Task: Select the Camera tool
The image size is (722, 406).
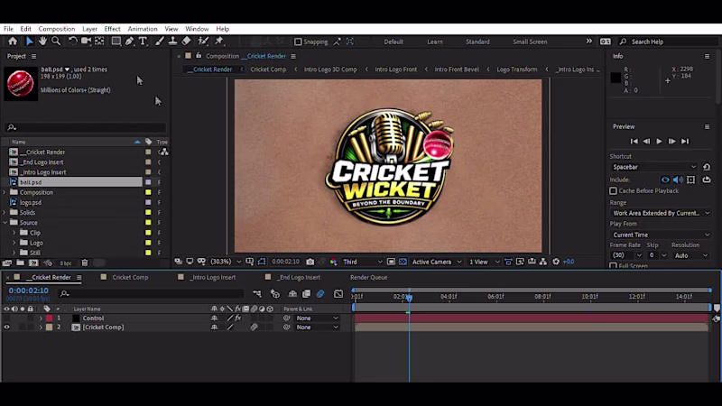Action: 86,41
